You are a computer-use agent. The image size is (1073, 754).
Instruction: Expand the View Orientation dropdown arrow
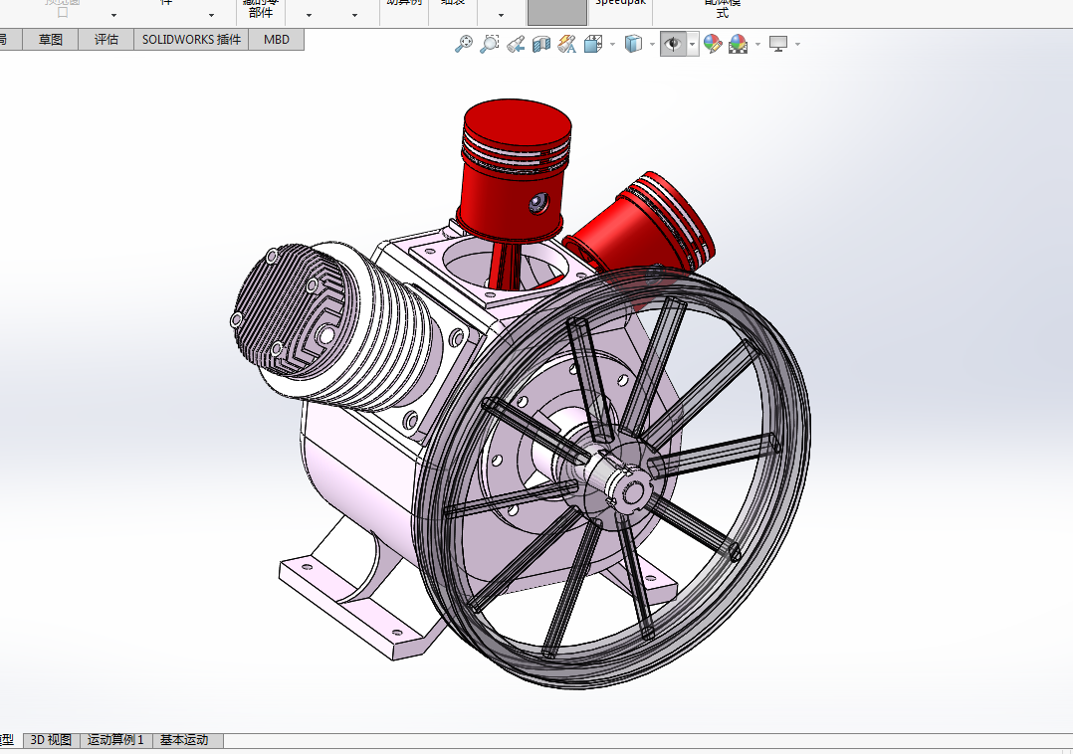pos(612,45)
